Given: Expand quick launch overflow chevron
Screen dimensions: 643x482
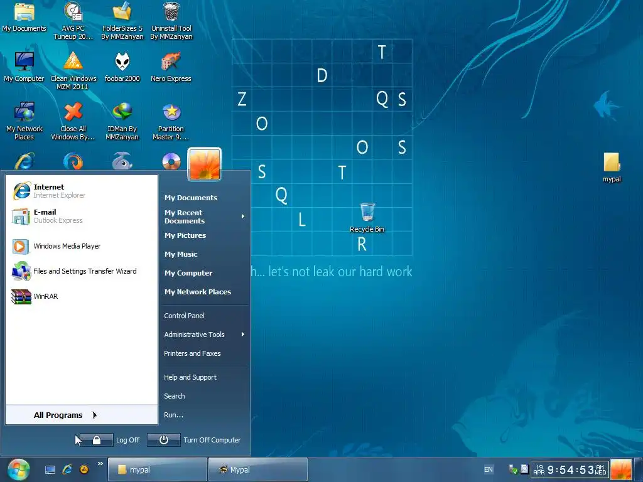Looking at the screenshot, I should pos(100,464).
